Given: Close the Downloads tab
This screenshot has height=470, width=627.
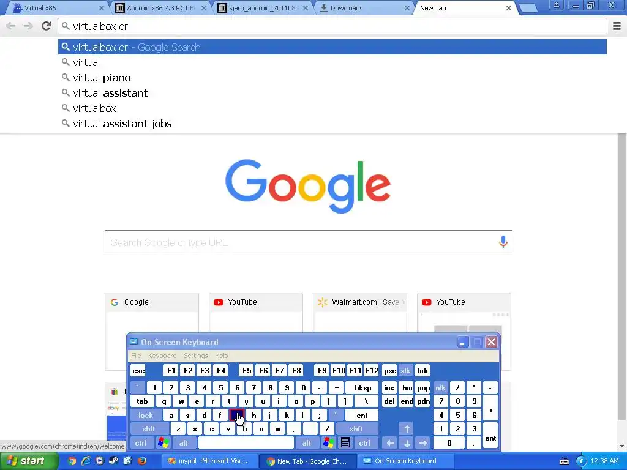Looking at the screenshot, I should pos(407,8).
